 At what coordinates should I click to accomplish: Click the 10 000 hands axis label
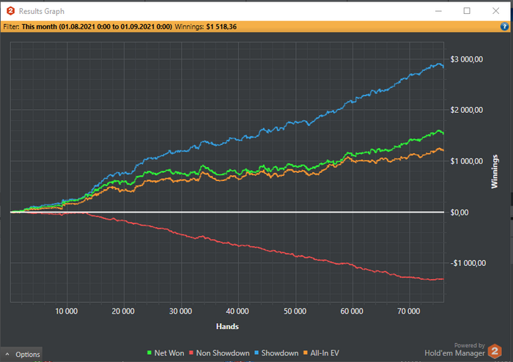tap(67, 311)
